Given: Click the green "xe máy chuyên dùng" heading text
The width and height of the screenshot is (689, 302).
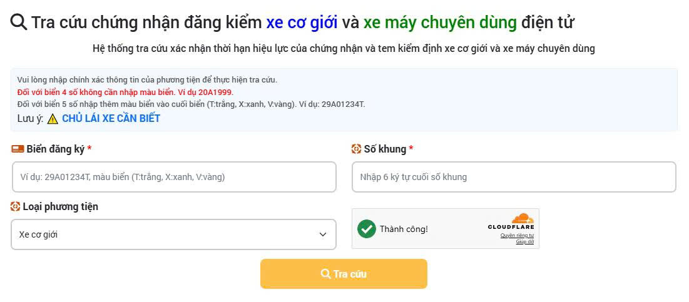Looking at the screenshot, I should coord(440,23).
